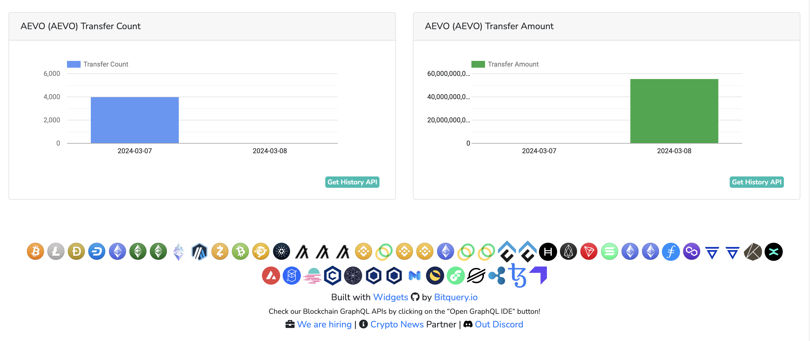
Task: Select the Filecoin network icon
Action: [x=671, y=252]
